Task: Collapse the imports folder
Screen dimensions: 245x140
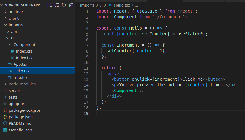Action: 5,25
